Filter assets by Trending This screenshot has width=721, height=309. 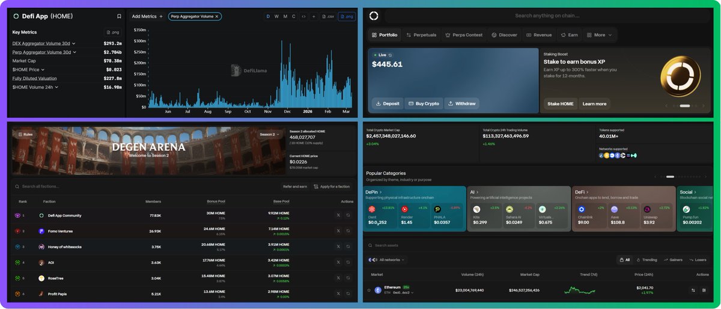(646, 260)
